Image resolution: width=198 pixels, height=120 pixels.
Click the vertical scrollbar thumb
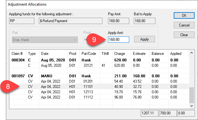point(191,95)
